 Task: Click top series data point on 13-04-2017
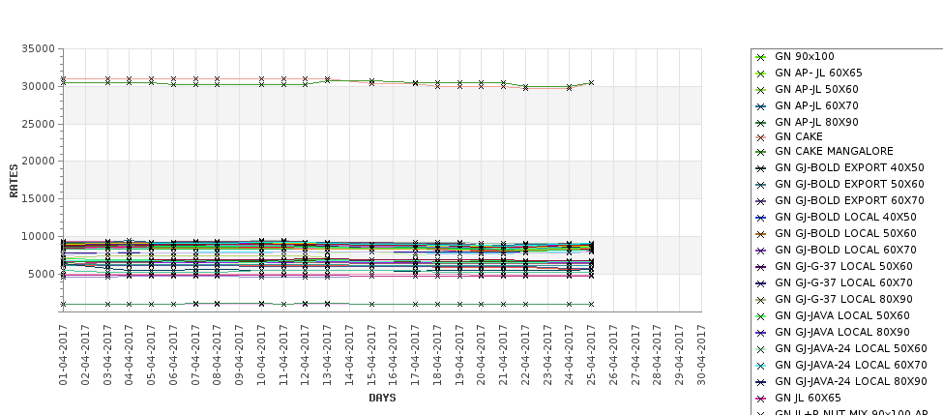328,78
